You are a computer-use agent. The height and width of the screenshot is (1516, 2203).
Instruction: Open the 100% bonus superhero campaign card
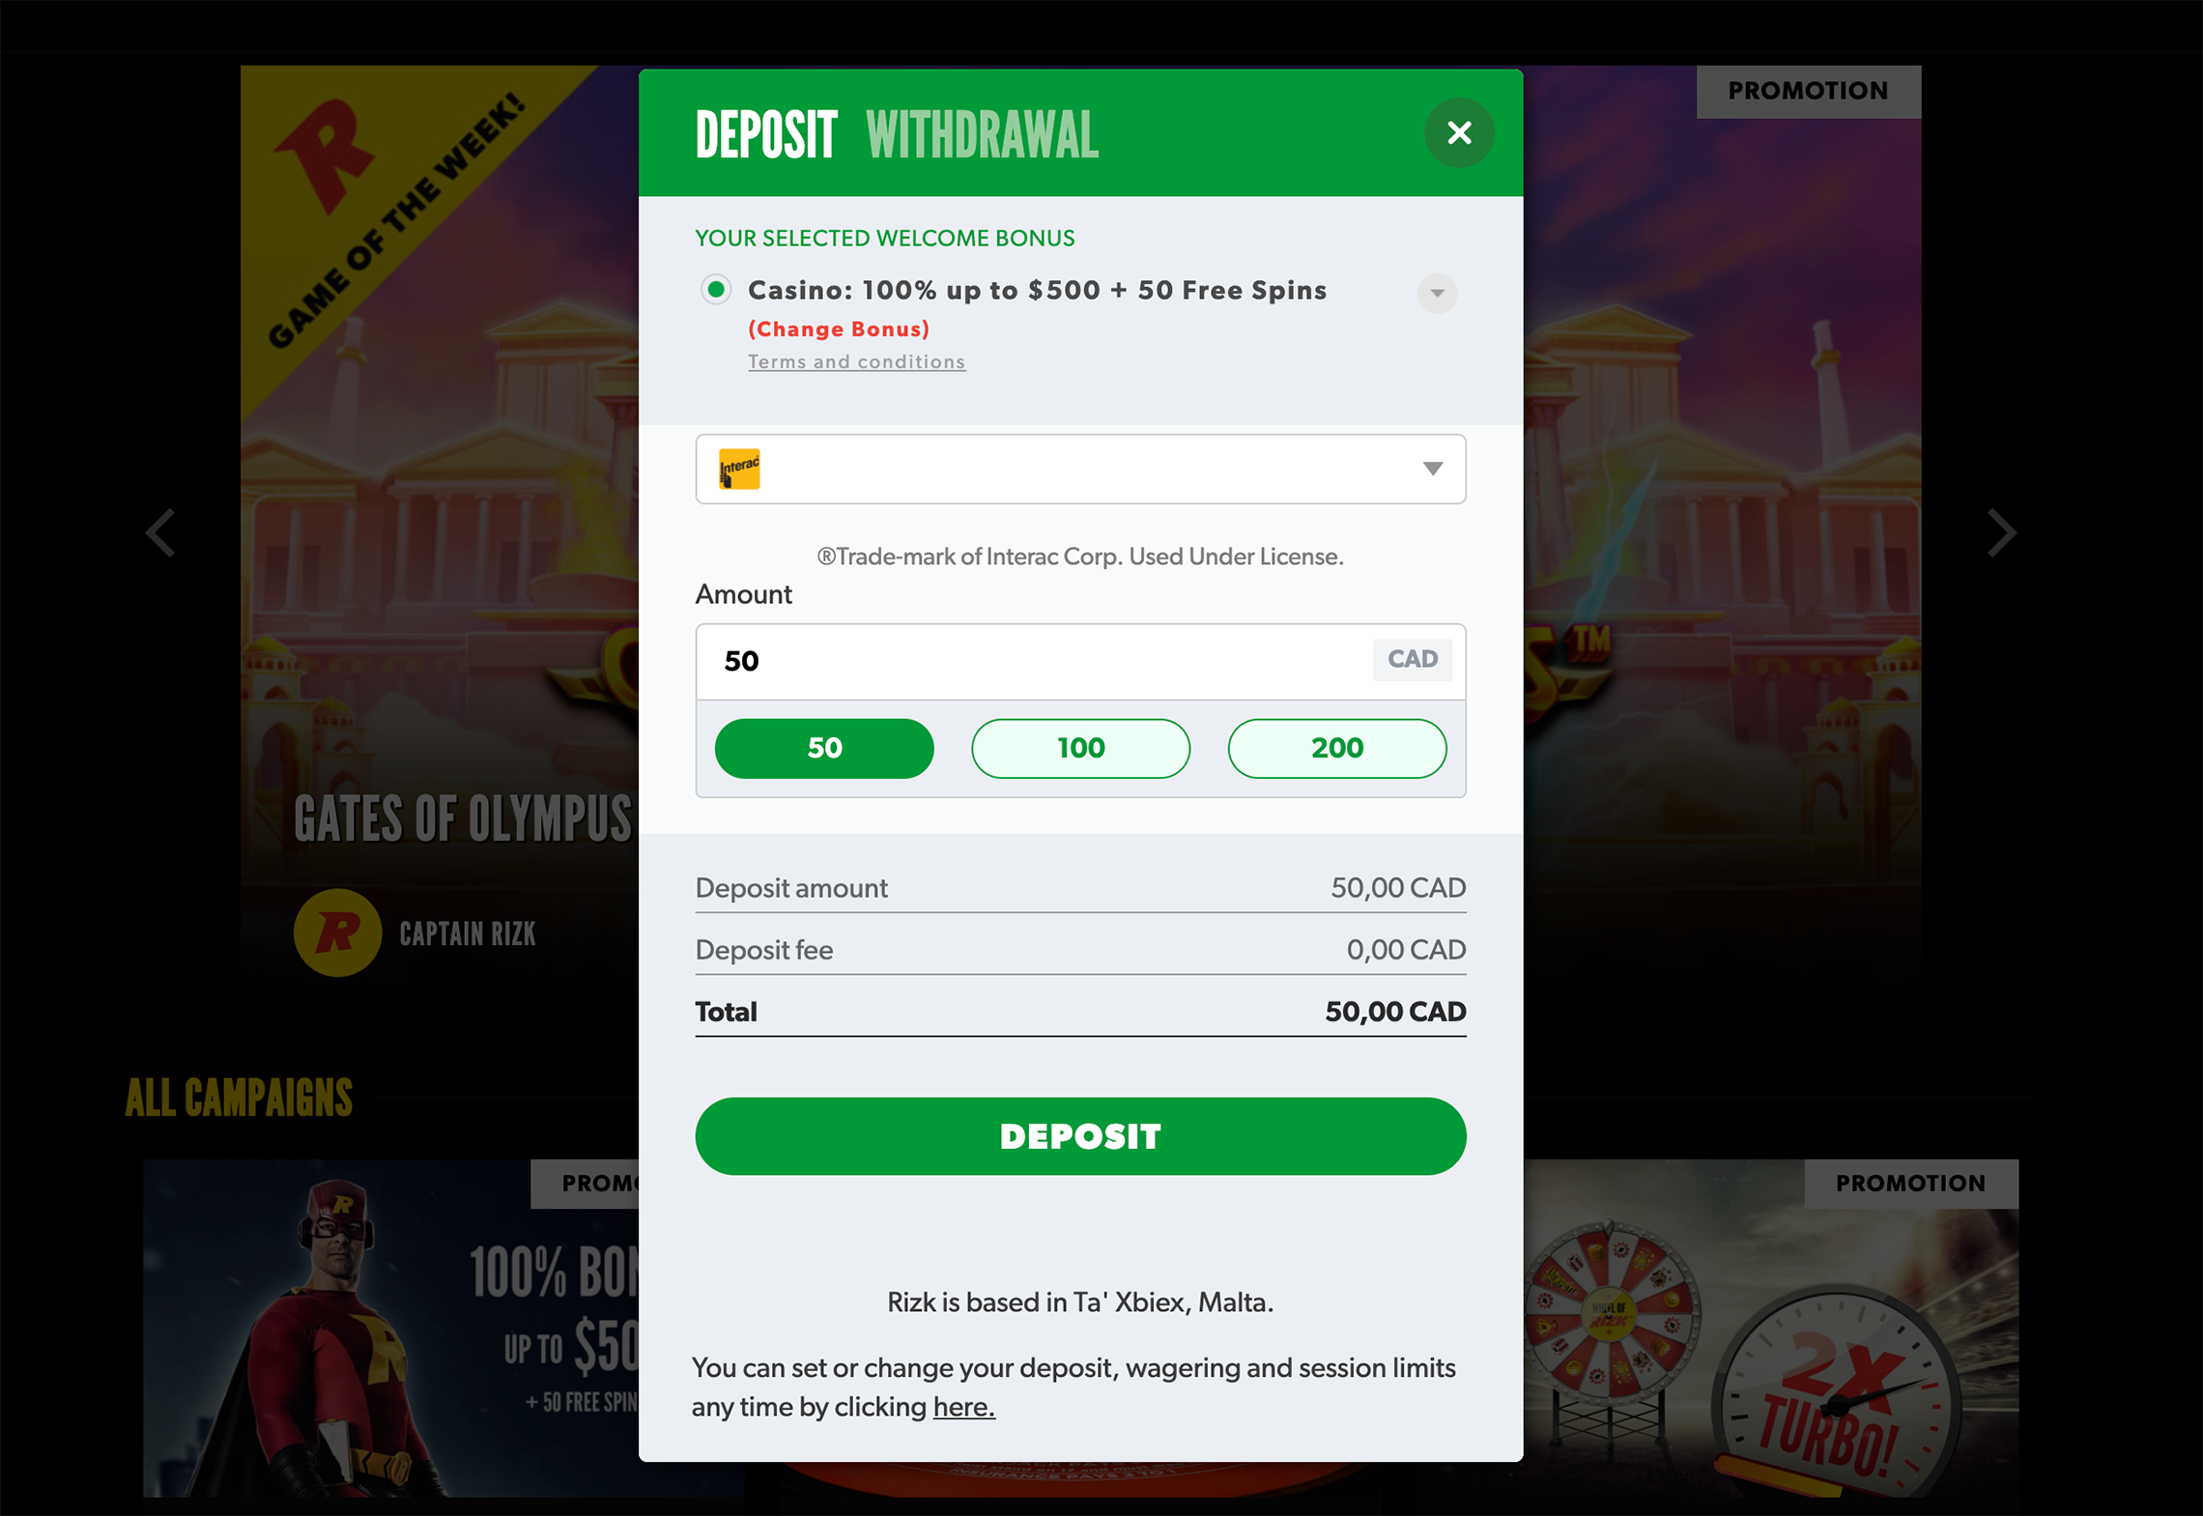tap(391, 1329)
